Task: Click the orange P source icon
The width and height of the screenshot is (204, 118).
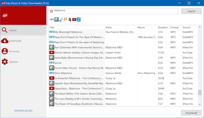Action: 65,20
